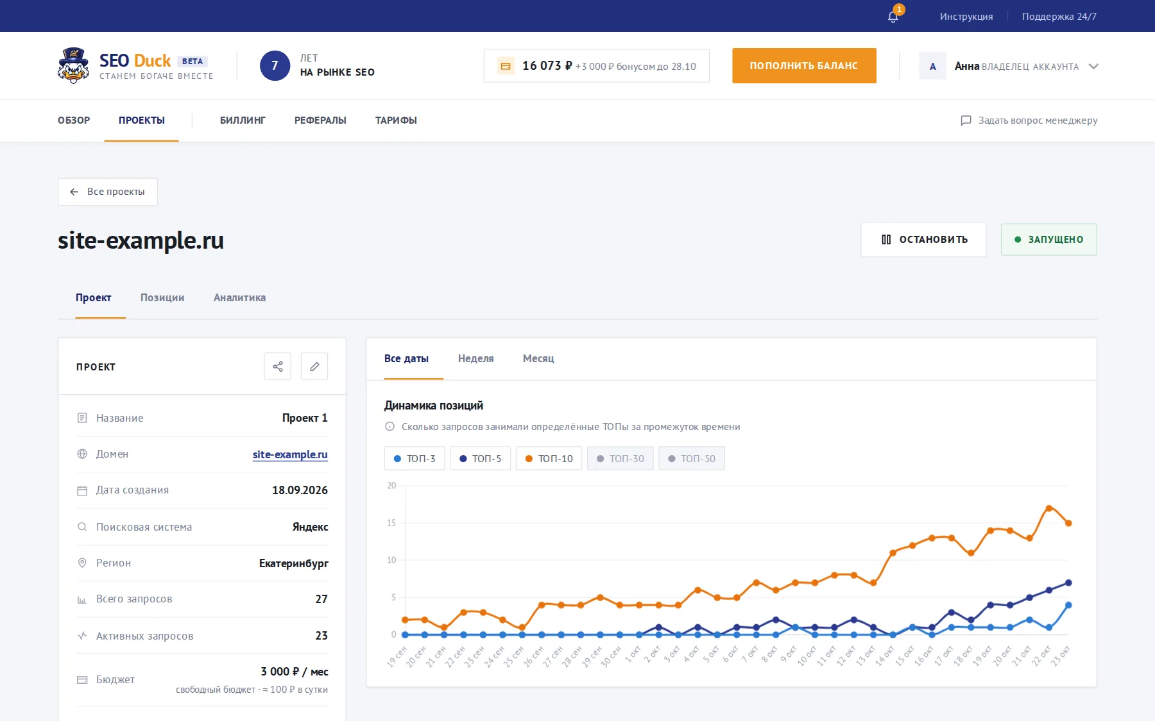The height and width of the screenshot is (721, 1155).
Task: Switch to the Проект tab
Action: point(94,297)
